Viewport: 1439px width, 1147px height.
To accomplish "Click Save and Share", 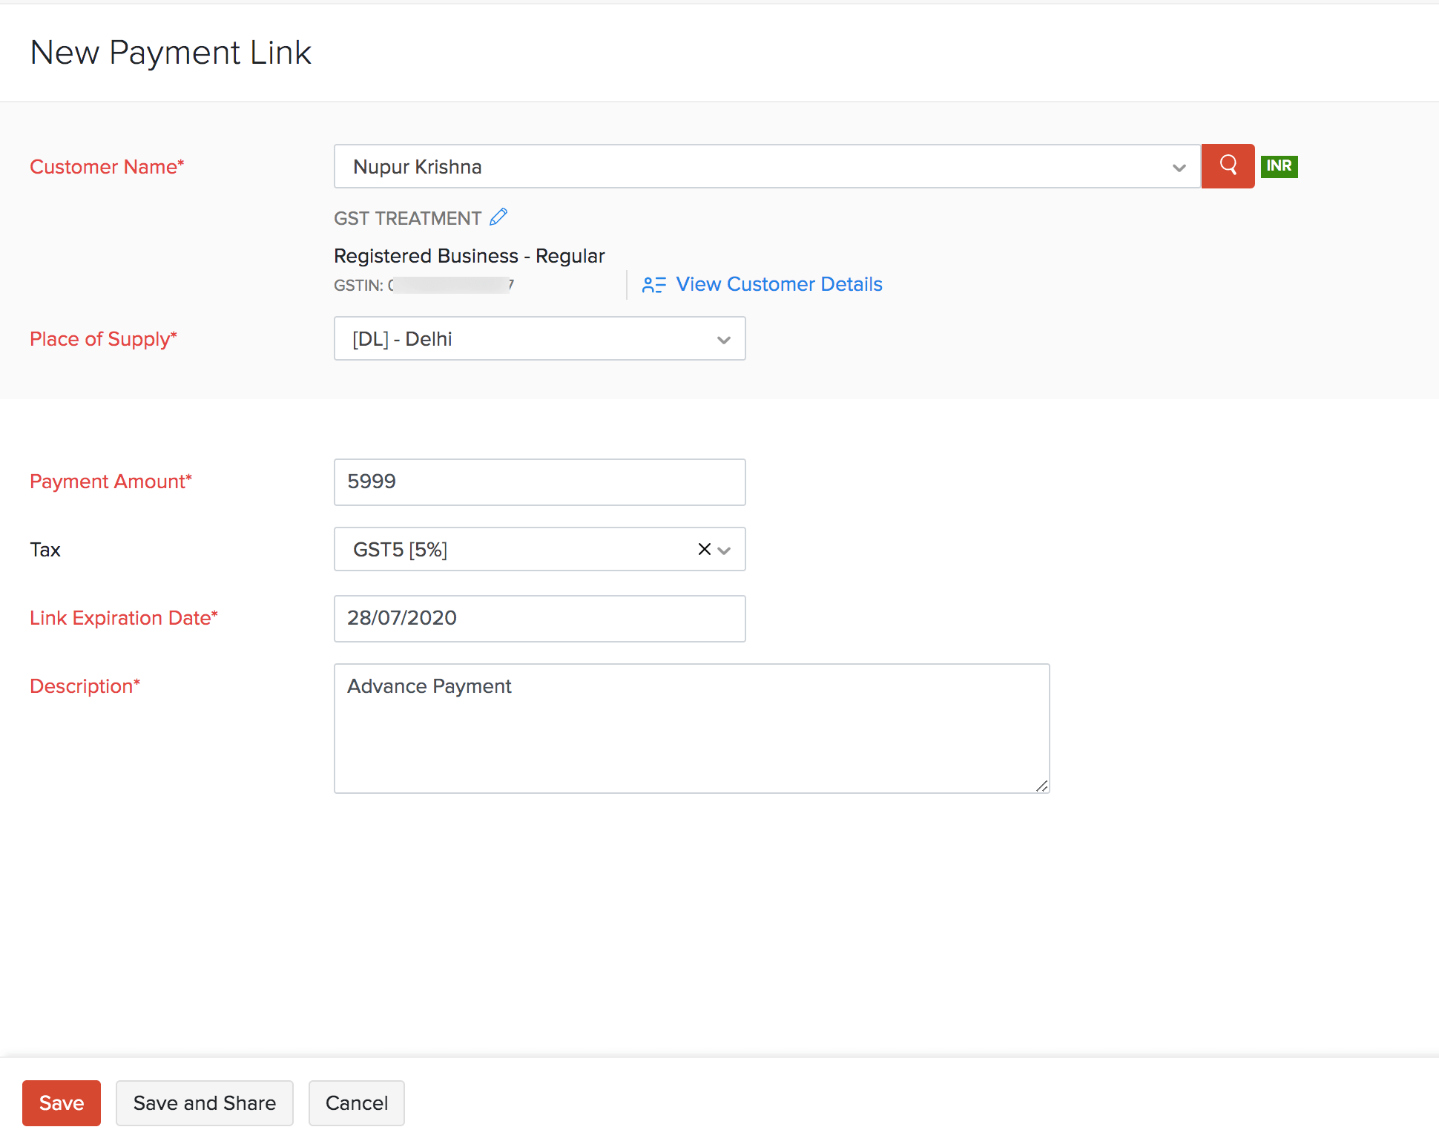I will click(204, 1102).
